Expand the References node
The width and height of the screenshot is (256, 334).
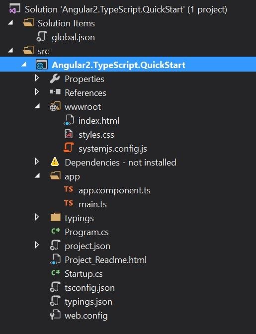pos(37,92)
